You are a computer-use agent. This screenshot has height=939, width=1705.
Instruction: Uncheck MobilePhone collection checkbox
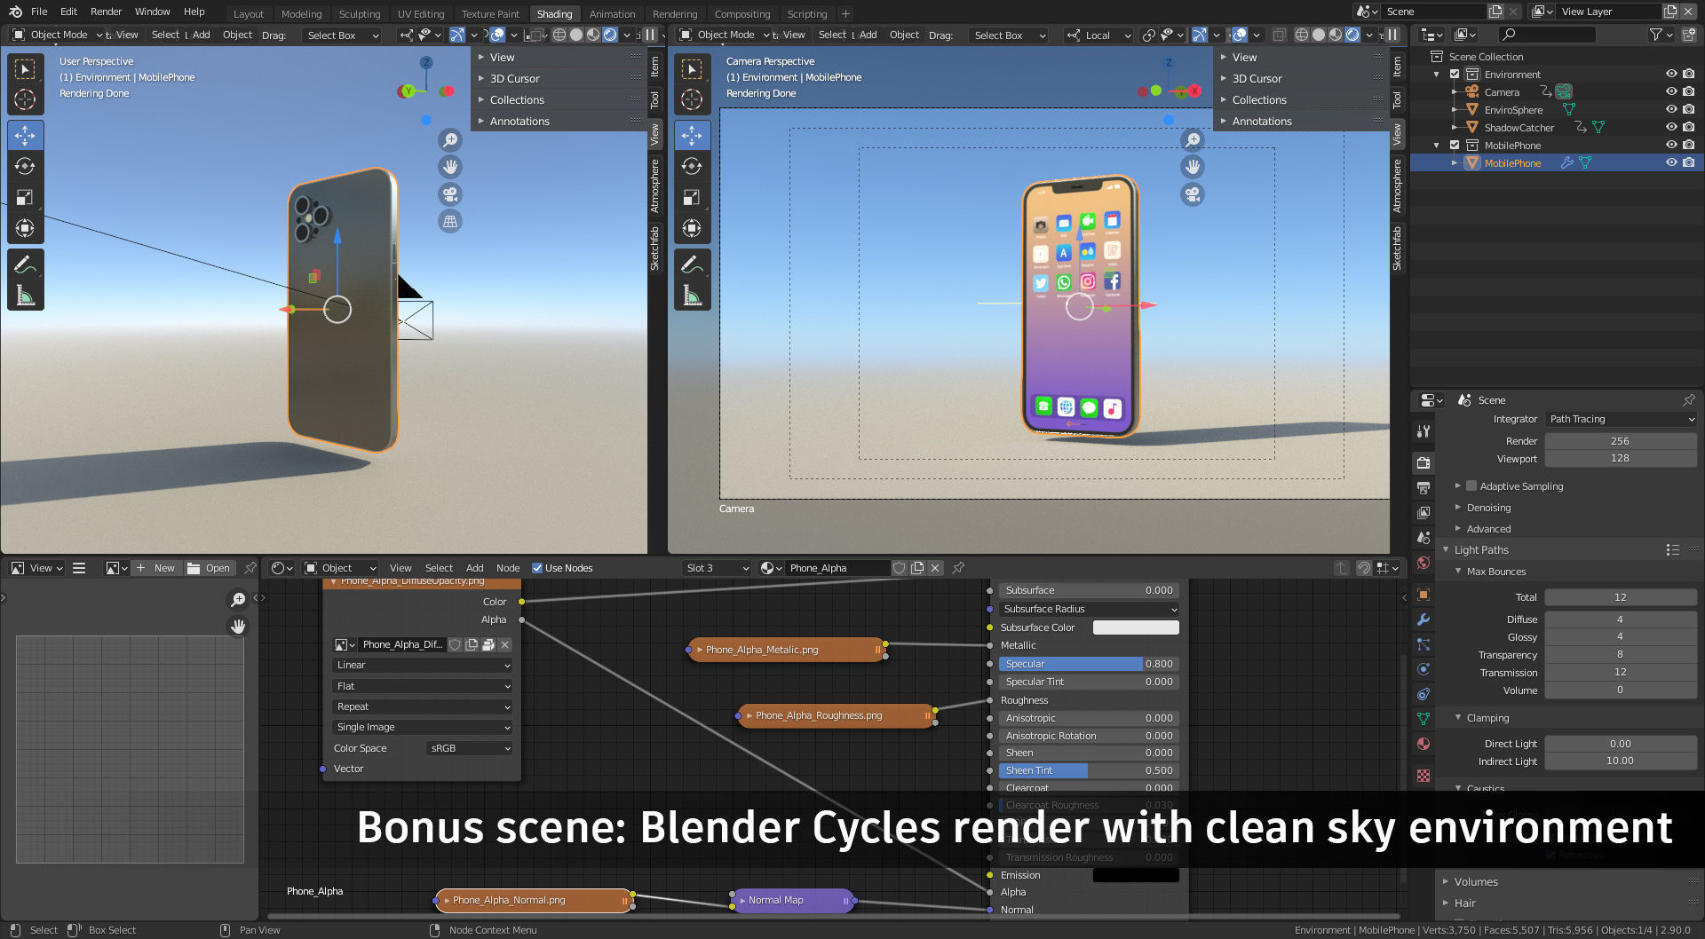coord(1455,146)
